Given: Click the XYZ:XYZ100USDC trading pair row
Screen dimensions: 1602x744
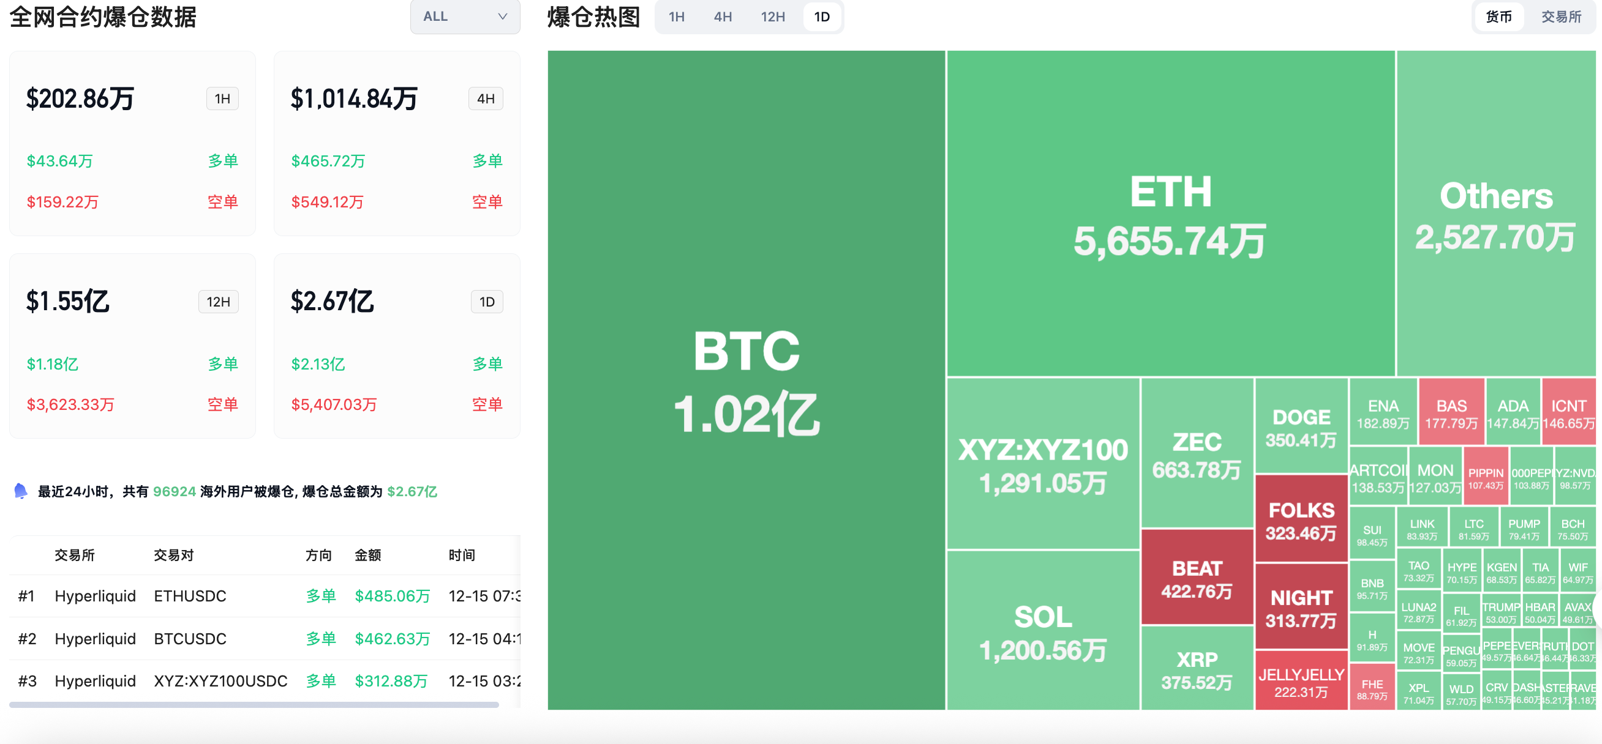Looking at the screenshot, I should [x=220, y=681].
